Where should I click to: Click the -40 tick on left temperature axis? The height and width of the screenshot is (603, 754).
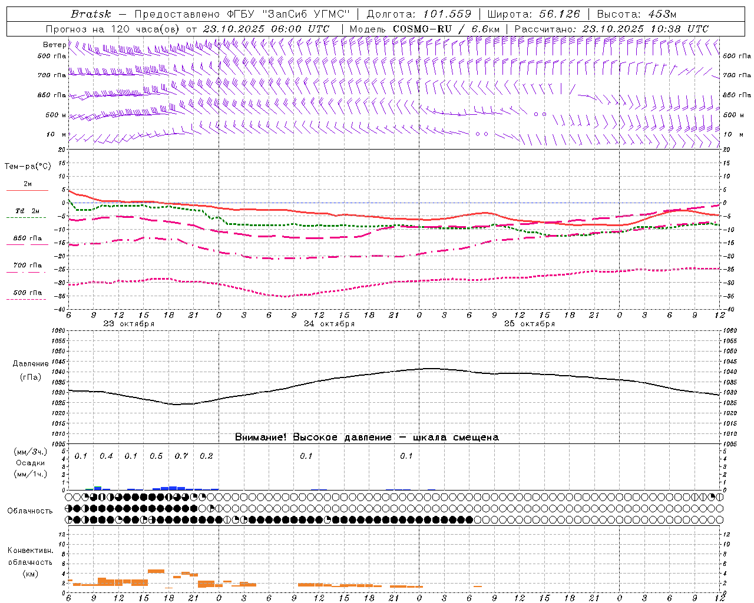click(60, 310)
